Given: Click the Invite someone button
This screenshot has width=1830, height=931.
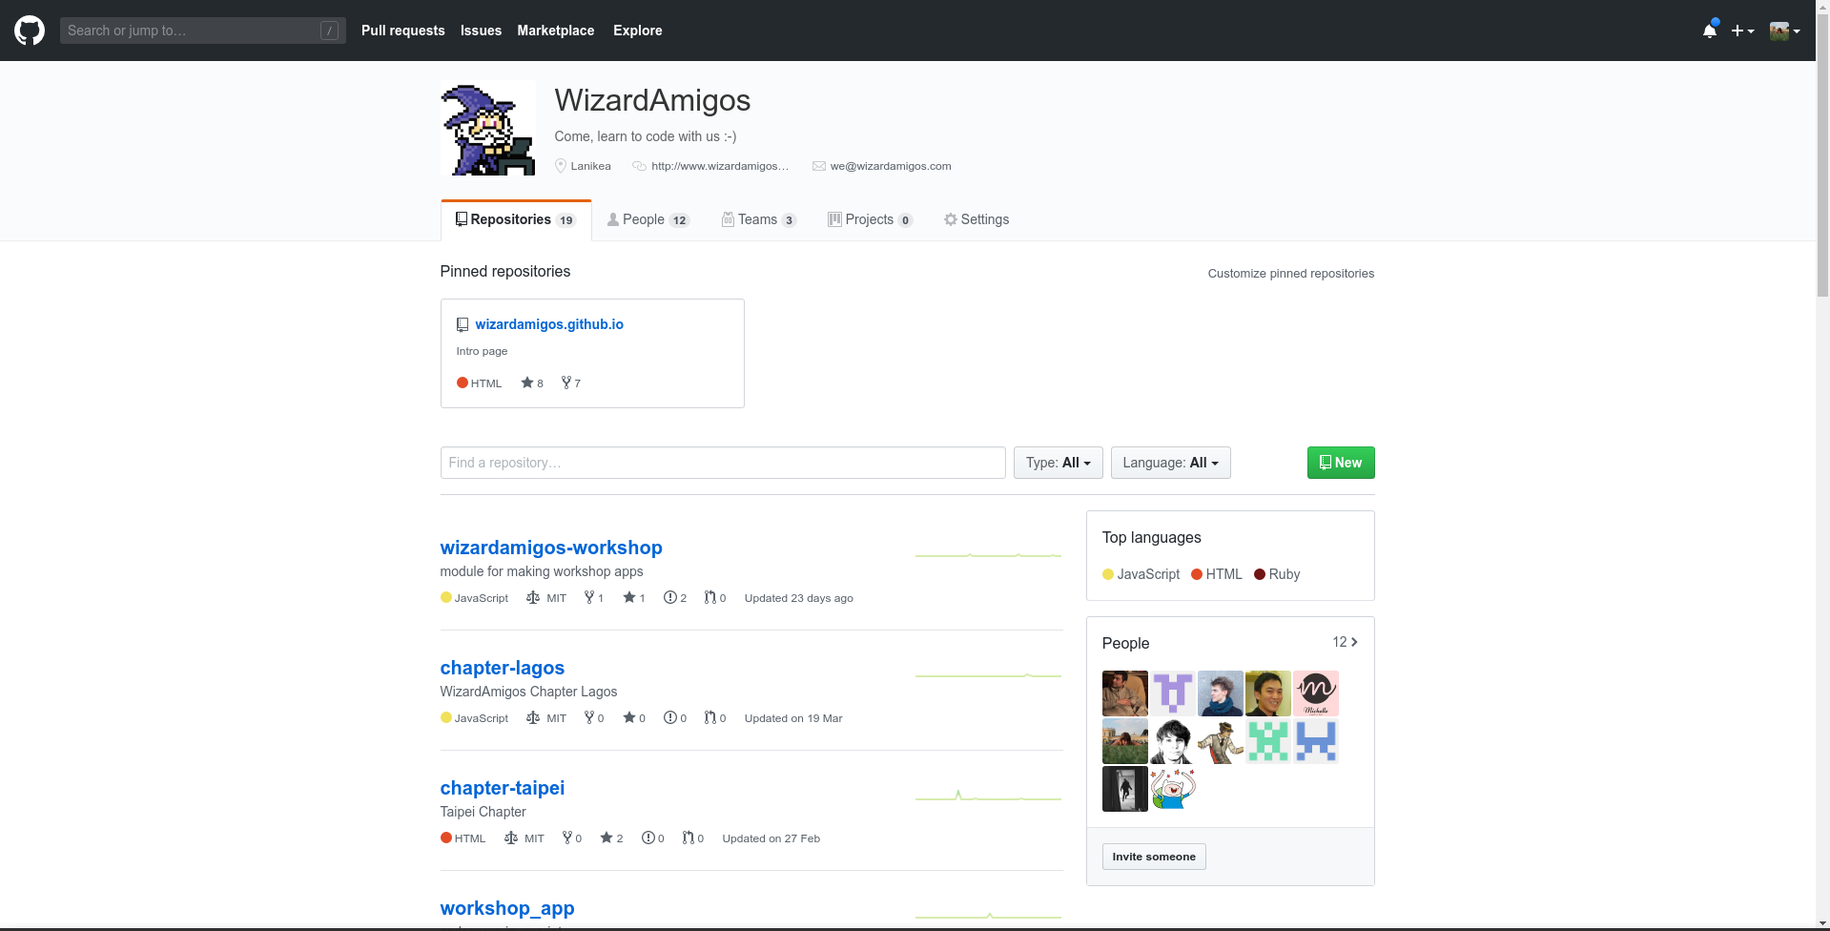Looking at the screenshot, I should (1154, 857).
